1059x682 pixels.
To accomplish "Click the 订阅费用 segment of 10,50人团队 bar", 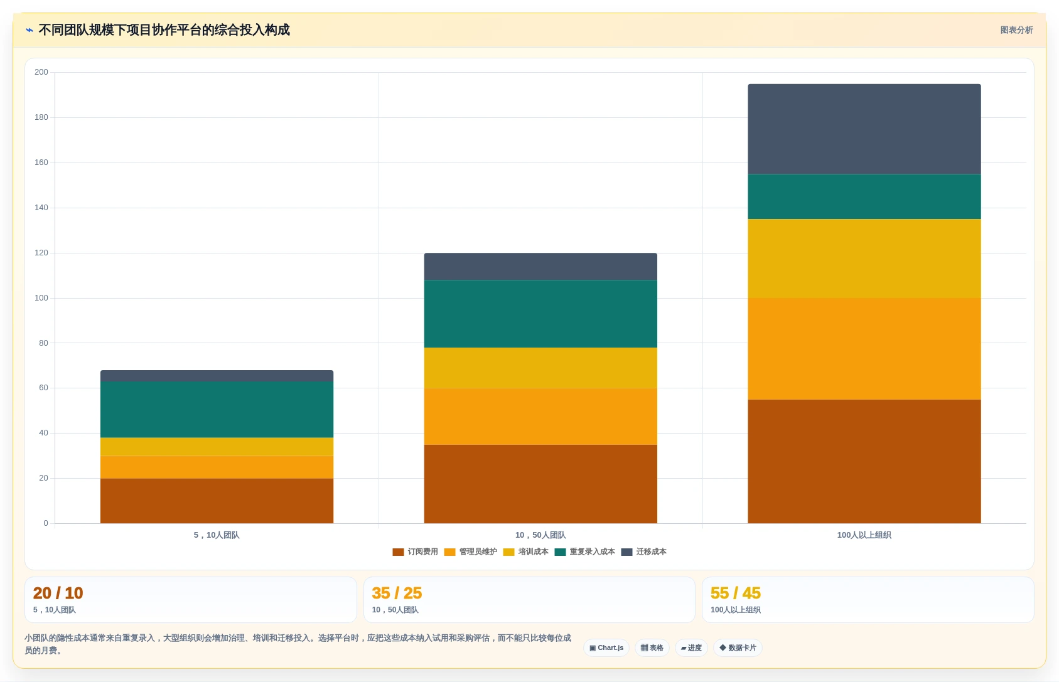I will (540, 484).
